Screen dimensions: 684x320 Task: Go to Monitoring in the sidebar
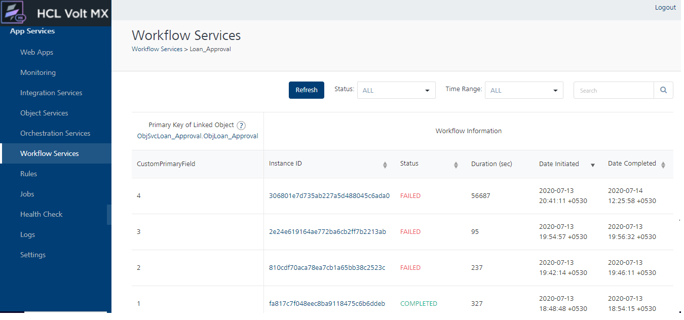[38, 72]
